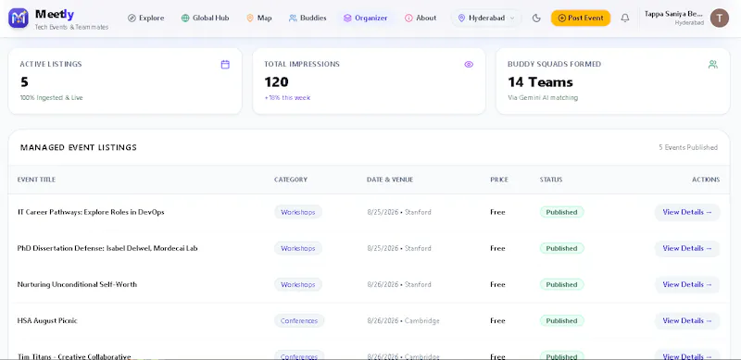This screenshot has width=741, height=360.
Task: Click date 8/25/2026 Stanford on IT Career row
Action: pos(399,212)
